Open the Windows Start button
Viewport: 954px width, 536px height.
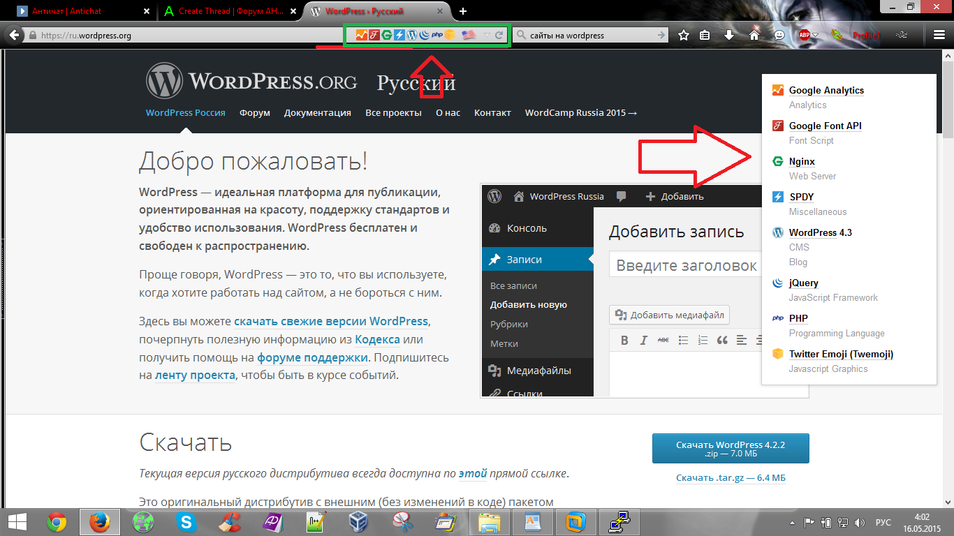[x=17, y=522]
